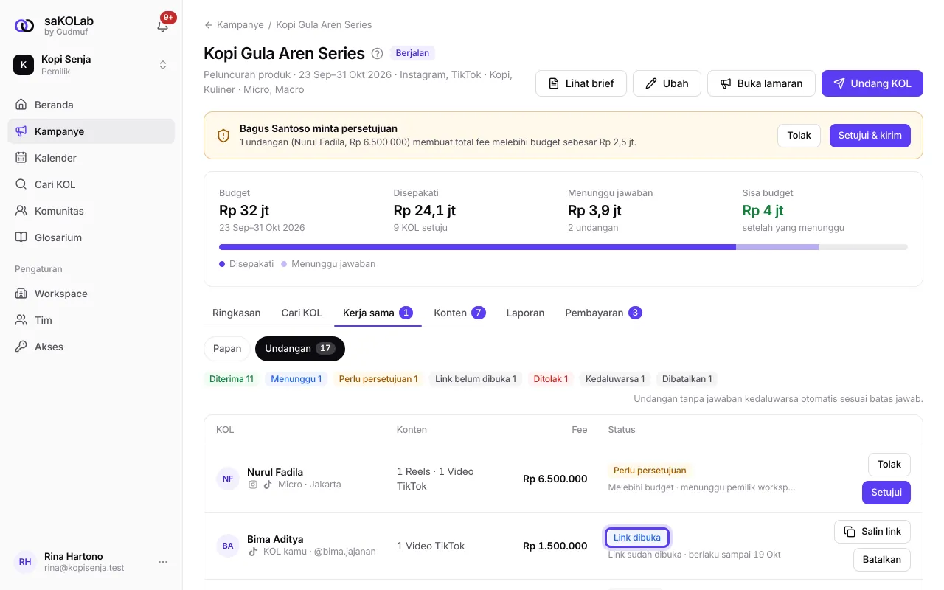
Task: Click the help icon beside campaign title
Action: pos(378,53)
